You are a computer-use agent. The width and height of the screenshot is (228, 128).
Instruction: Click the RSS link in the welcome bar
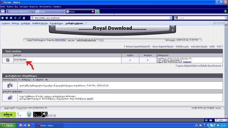[101, 40]
